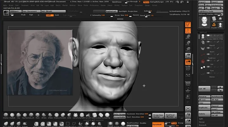Image resolution: width=228 pixels, height=127 pixels.
Task: Toggle Mrgb mode
Action: tap(23, 15)
